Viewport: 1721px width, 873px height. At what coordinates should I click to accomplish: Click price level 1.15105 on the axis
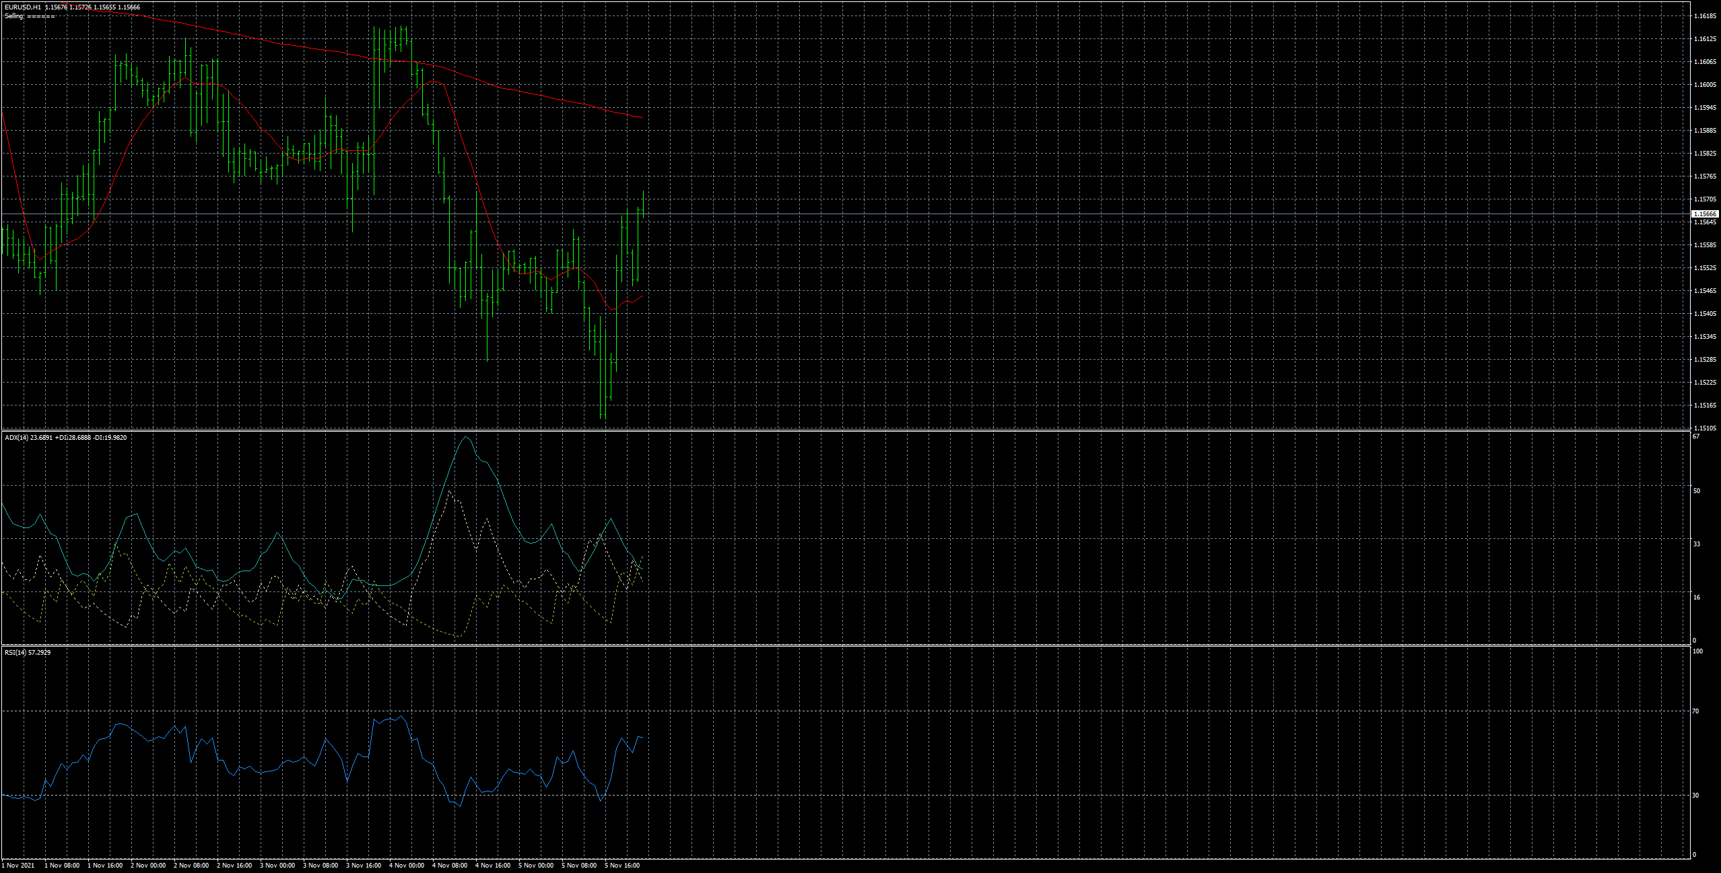(x=1705, y=428)
